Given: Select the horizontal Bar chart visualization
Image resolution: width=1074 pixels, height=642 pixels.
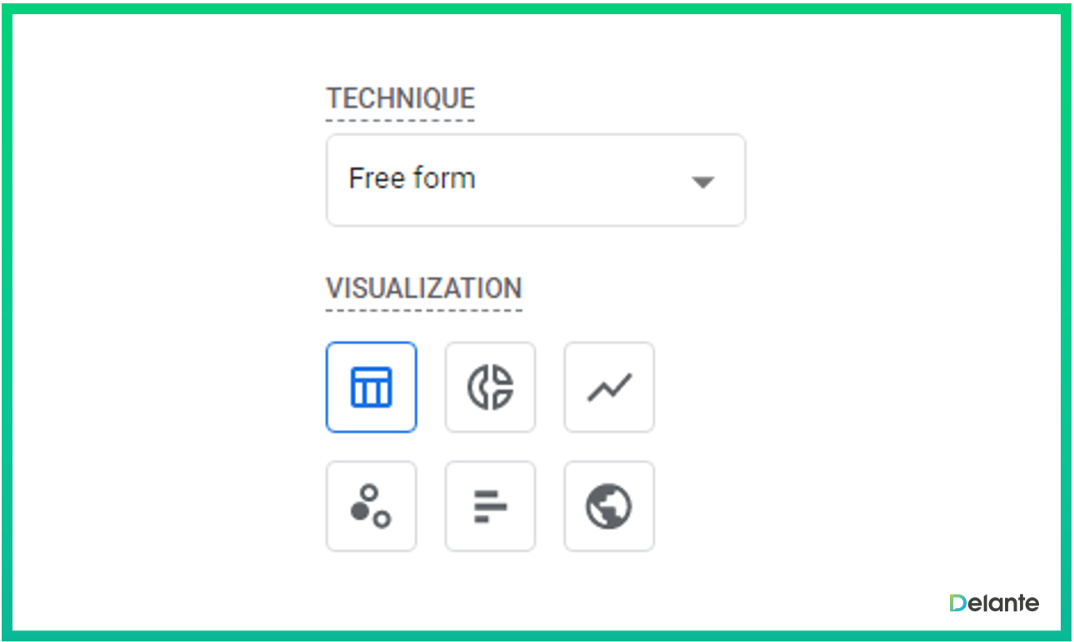Looking at the screenshot, I should (490, 506).
